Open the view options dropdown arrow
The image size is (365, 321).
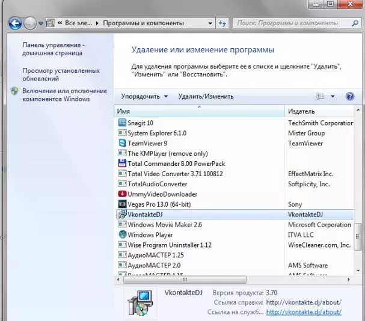[333, 96]
